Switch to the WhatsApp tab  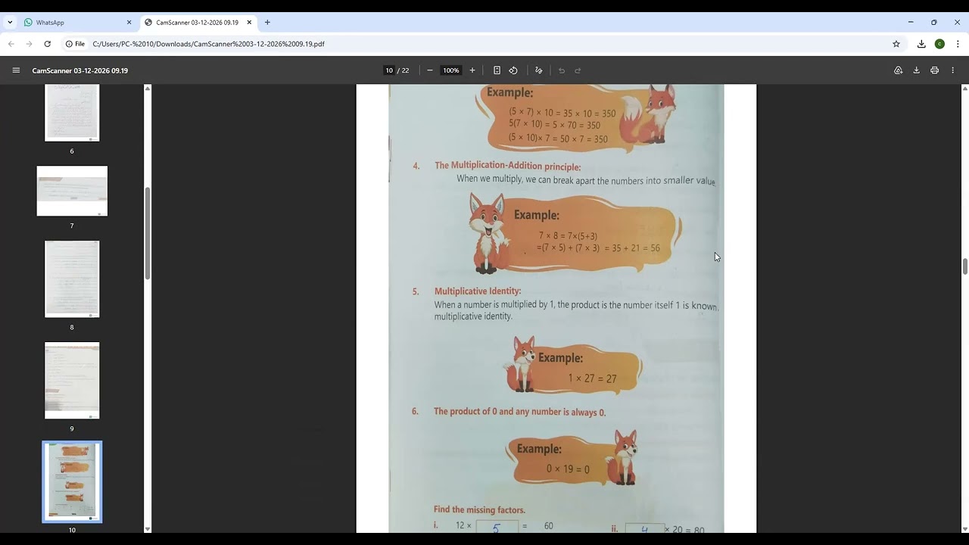(76, 23)
